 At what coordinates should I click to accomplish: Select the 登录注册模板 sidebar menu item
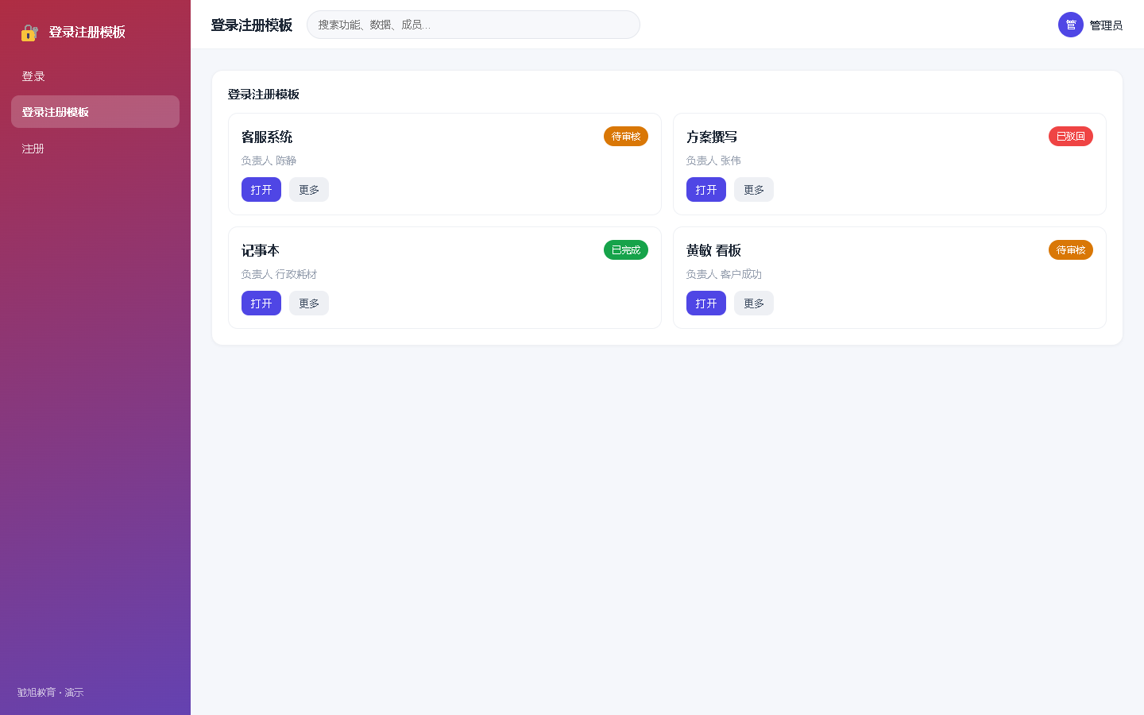pos(95,112)
